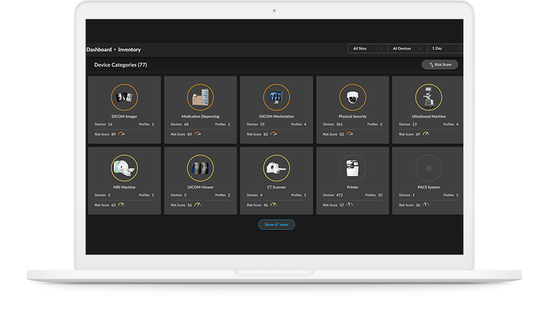Viewport: 546px width, 315px height.
Task: Open the Medication Dispensing category icon
Action: [200, 97]
